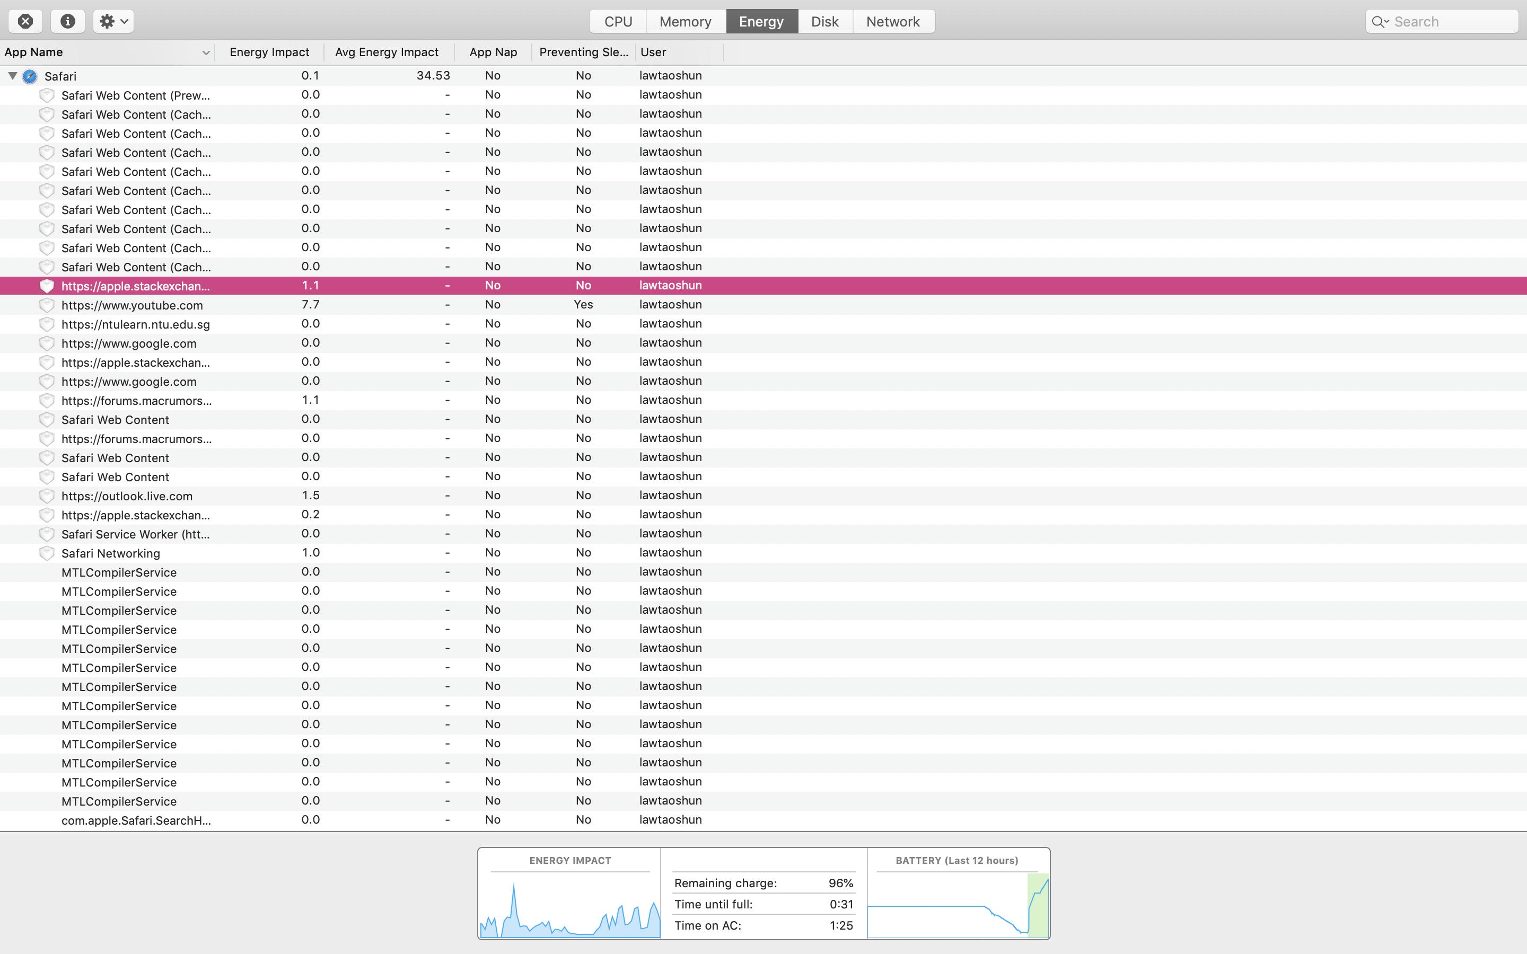Click the shield icon beside Safari Service Worker
The width and height of the screenshot is (1527, 954).
tap(47, 534)
